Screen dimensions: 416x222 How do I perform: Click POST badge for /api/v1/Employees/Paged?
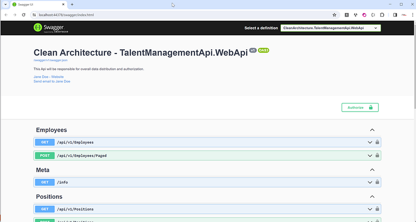45,156
